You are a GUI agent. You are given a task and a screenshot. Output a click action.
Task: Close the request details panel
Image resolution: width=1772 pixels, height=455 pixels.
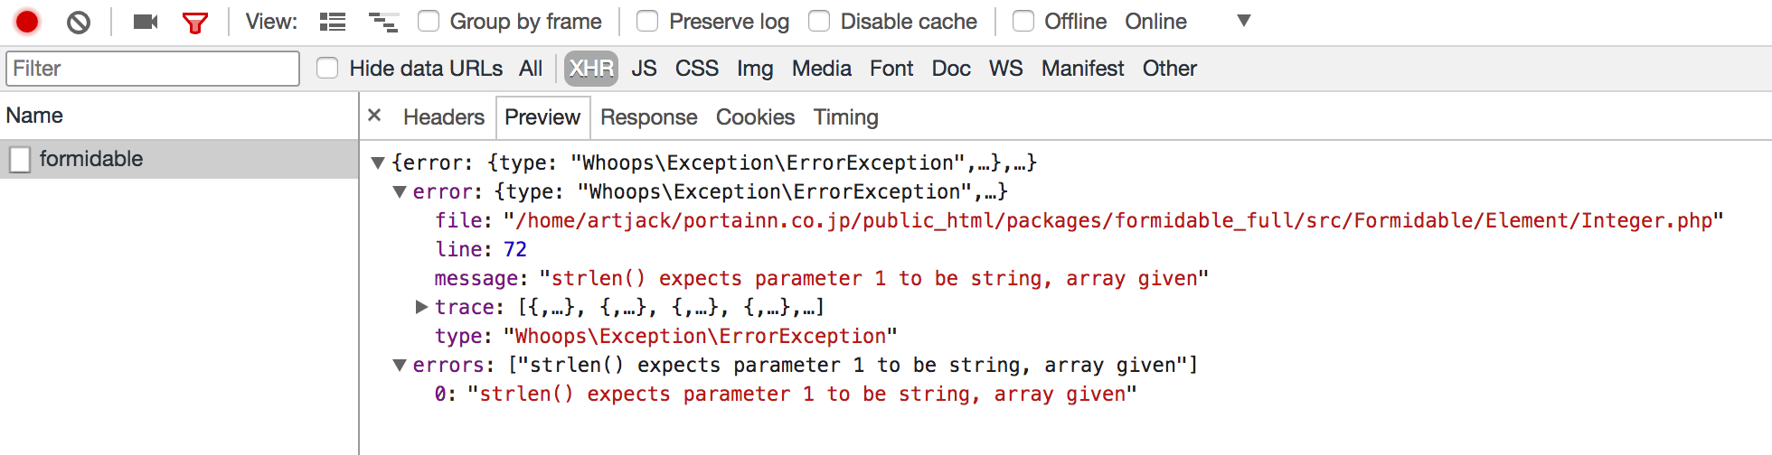[x=374, y=116]
